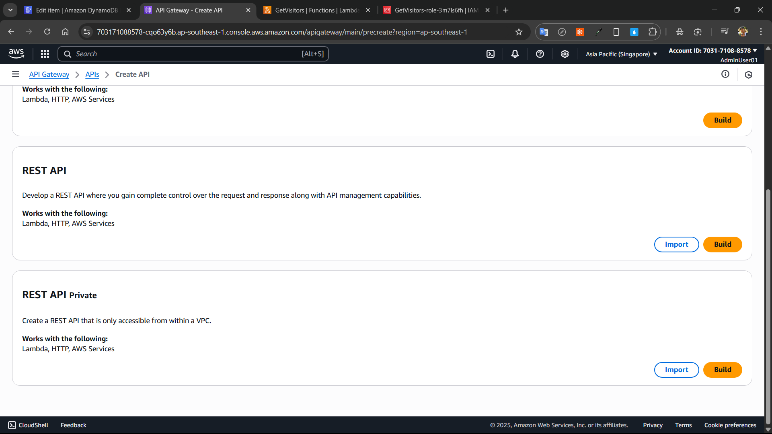Image resolution: width=772 pixels, height=434 pixels.
Task: Click the REST API Private heading
Action: pos(60,295)
